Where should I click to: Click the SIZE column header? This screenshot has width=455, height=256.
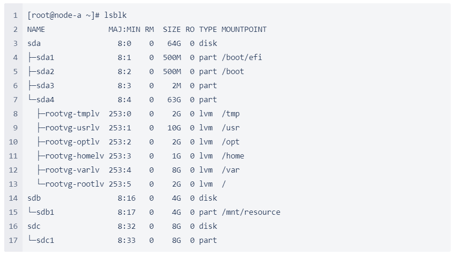pyautogui.click(x=172, y=30)
